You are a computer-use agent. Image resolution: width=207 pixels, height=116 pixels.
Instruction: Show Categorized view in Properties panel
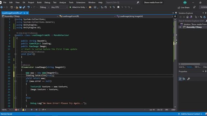[x=180, y=79]
